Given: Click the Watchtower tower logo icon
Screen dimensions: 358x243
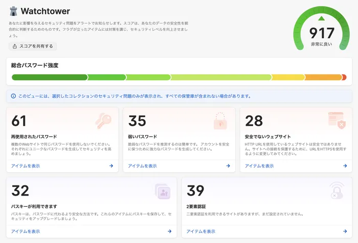Looking at the screenshot, I should [x=13, y=11].
